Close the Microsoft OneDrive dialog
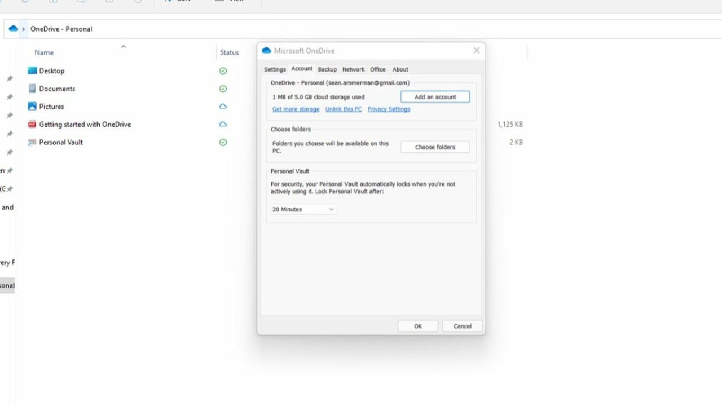This screenshot has width=722, height=406. pyautogui.click(x=476, y=51)
